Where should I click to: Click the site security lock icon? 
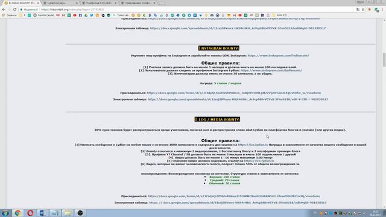tap(22, 10)
